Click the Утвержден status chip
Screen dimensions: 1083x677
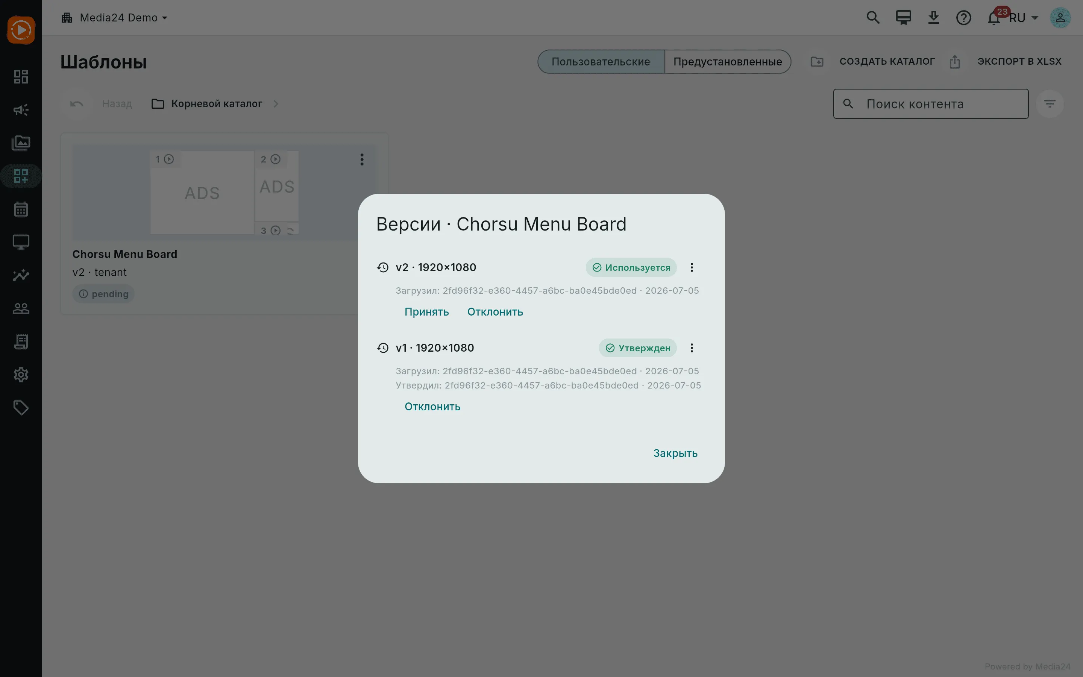click(x=638, y=348)
